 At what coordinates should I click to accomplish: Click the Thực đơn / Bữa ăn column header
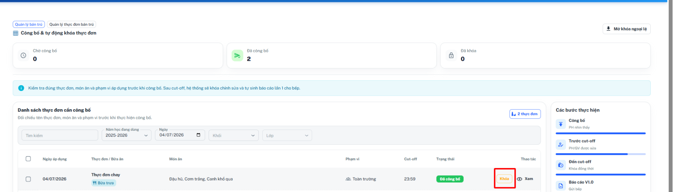click(x=107, y=159)
